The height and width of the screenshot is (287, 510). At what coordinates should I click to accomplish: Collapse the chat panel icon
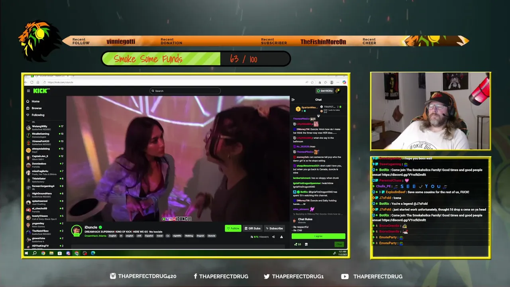(x=293, y=100)
